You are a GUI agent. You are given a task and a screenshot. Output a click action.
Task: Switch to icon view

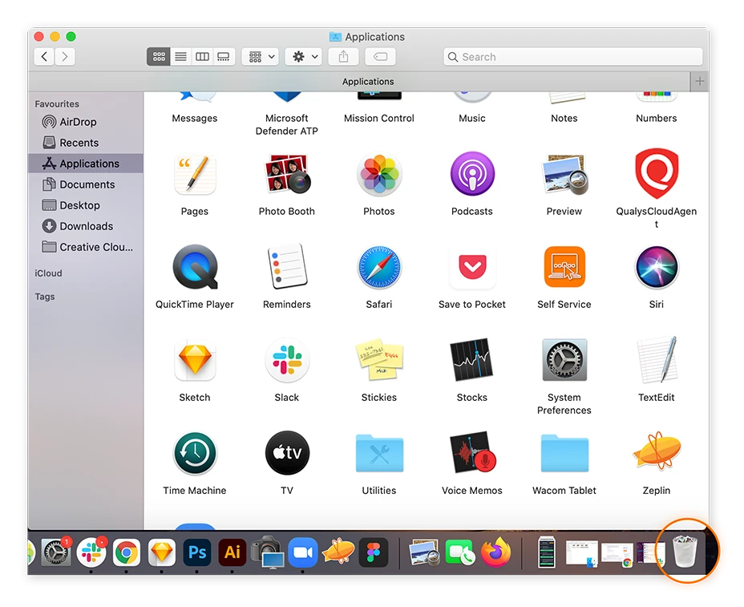159,57
